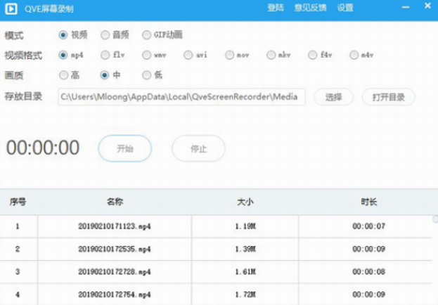
Task: Click the save directory path field
Action: (x=181, y=97)
